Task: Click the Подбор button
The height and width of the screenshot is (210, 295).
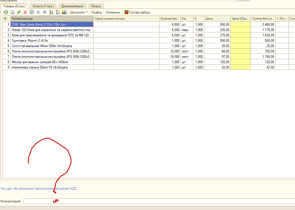Action: pos(97,12)
